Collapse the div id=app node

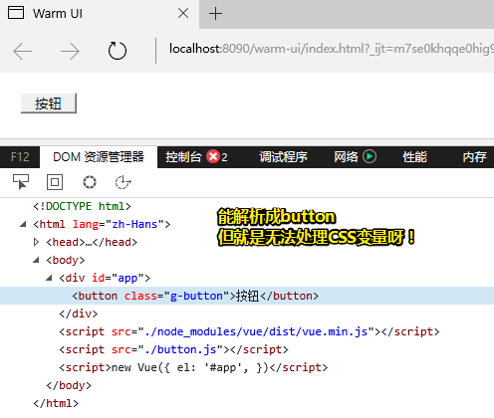tap(49, 278)
